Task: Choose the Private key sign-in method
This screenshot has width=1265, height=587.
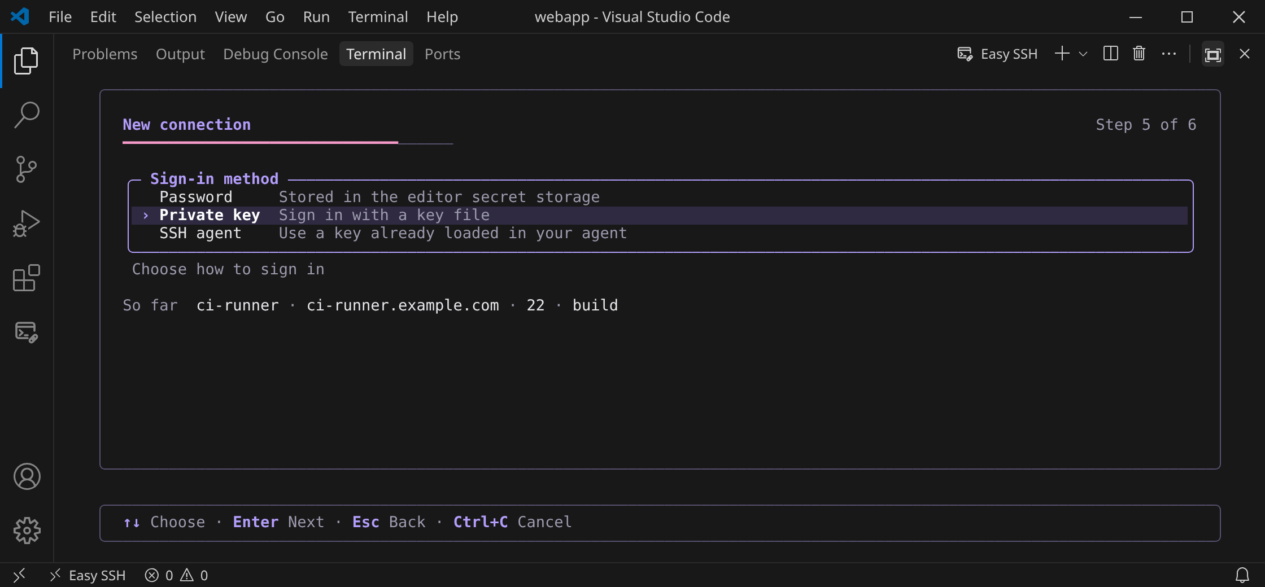Action: pos(659,215)
